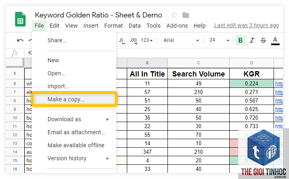The width and height of the screenshot is (289, 179).
Task: Select the Search Volume header cell
Action: 198,74
